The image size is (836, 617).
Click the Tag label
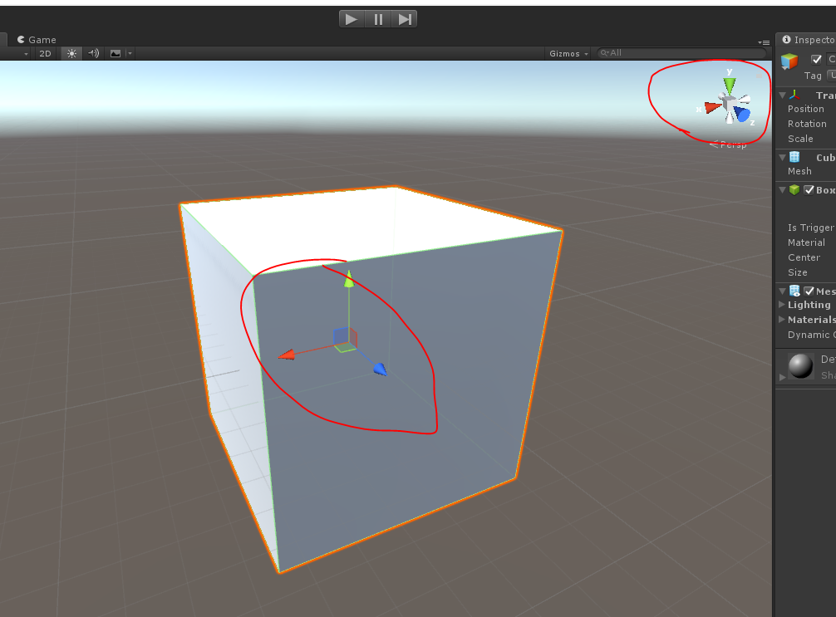pyautogui.click(x=813, y=76)
